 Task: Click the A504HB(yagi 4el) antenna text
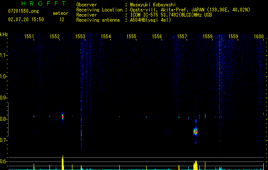click(x=150, y=20)
